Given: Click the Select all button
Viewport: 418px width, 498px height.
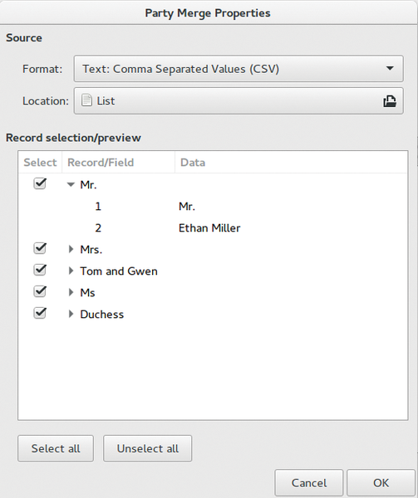Looking at the screenshot, I should click(56, 448).
